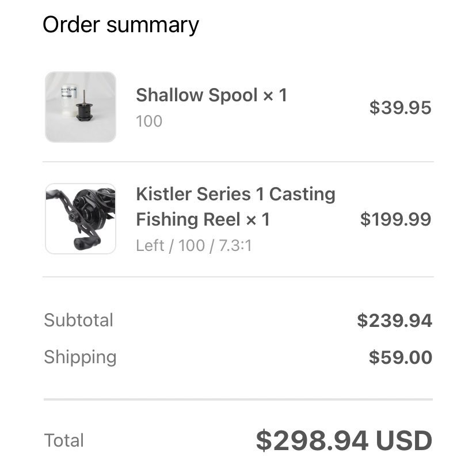Open the Shallow Spool product thumbnail

(81, 107)
